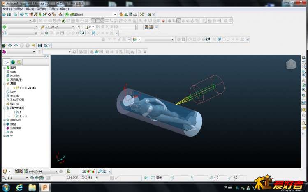Screen dimensions: 308x192
Task: Toggle light bulb for workplane 1 in tree
Action: click(14, 112)
